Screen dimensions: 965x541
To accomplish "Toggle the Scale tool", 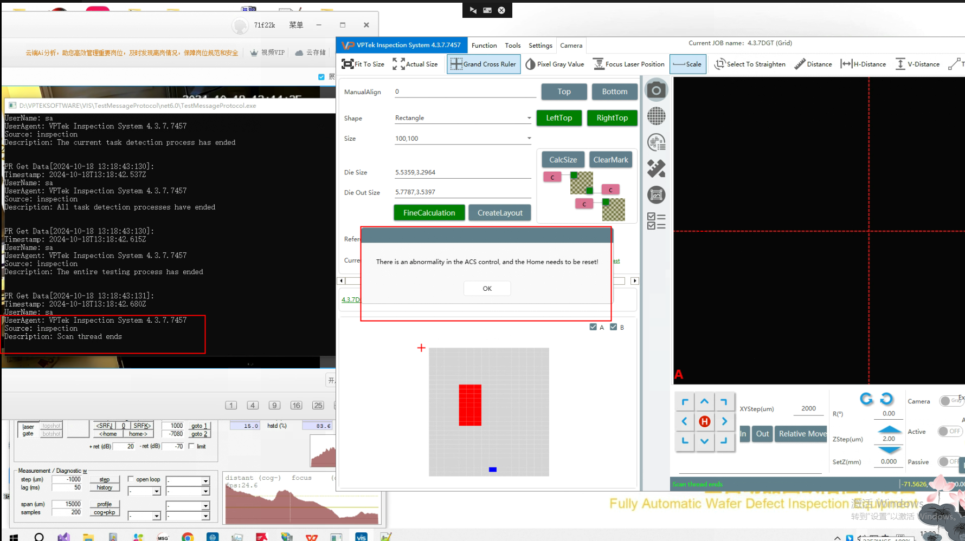I will pyautogui.click(x=687, y=64).
